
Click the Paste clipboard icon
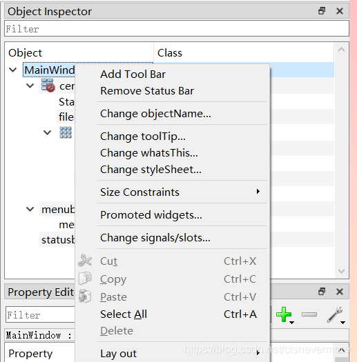pyautogui.click(x=85, y=296)
